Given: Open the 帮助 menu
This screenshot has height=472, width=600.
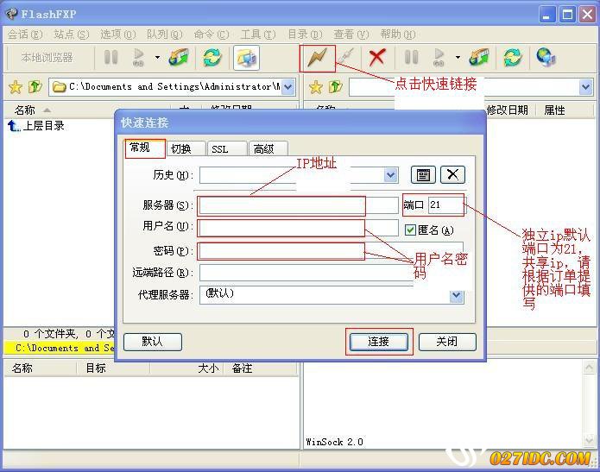Looking at the screenshot, I should pos(398,35).
